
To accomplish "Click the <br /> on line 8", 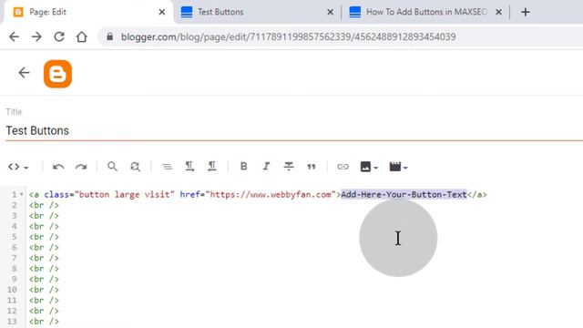I will coord(44,269).
